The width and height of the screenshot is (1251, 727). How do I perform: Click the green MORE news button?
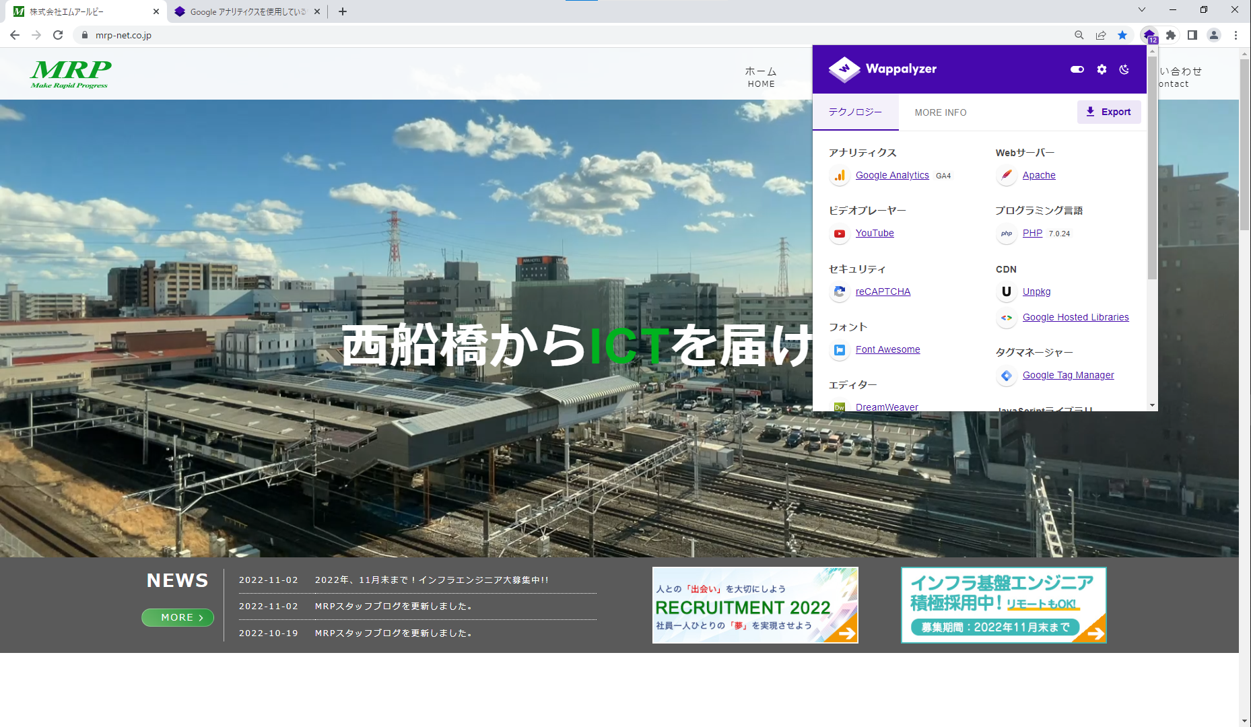click(178, 617)
